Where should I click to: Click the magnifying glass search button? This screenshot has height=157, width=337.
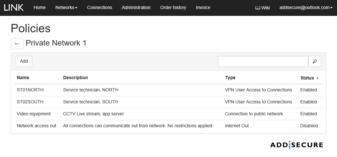click(314, 61)
